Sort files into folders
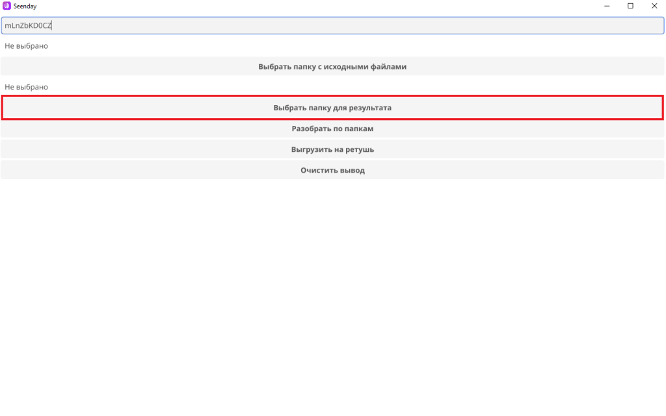The height and width of the screenshot is (416, 666). [x=332, y=128]
